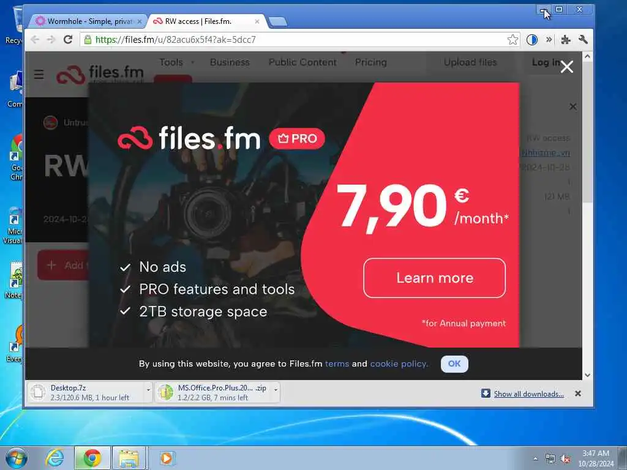This screenshot has height=470, width=627.
Task: Close the PRO promotion overlay with the X
Action: point(567,67)
